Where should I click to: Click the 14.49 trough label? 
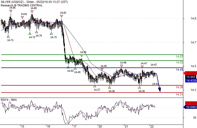point(77,72)
